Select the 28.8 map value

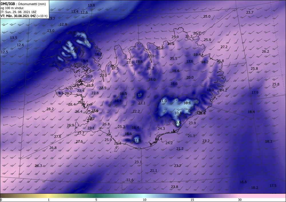coord(90,85)
